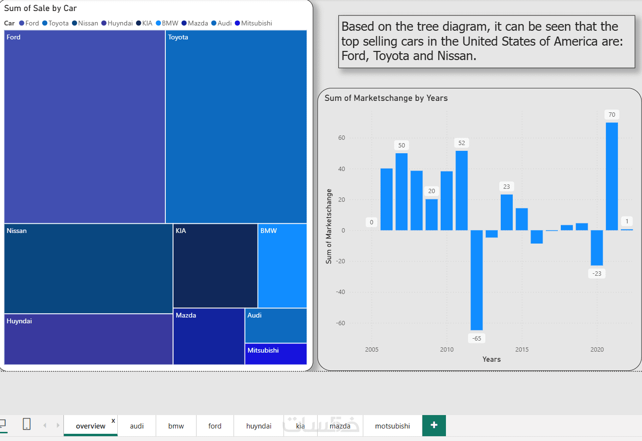Click the 2015 x-axis label
This screenshot has width=642, height=441.
[522, 350]
